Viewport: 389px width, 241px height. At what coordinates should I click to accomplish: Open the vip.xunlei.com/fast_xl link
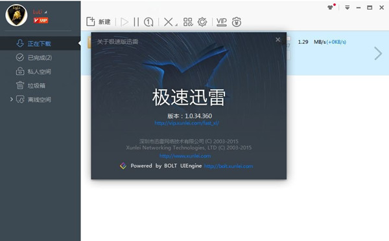[x=187, y=123]
